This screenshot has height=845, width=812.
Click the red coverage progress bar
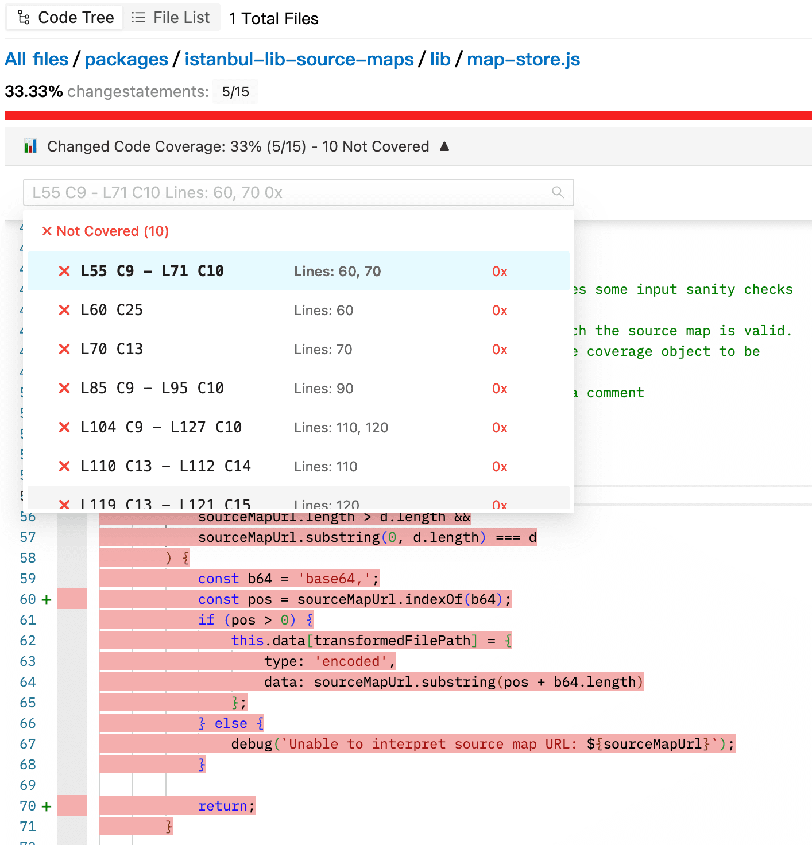(x=408, y=115)
